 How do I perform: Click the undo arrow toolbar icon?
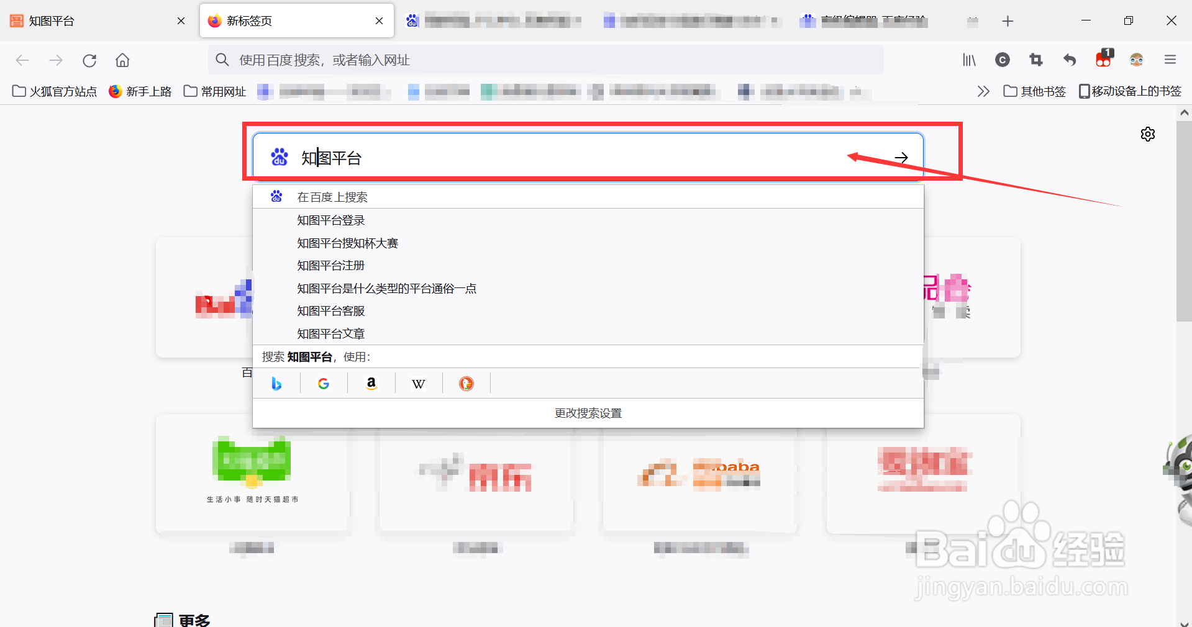1070,60
